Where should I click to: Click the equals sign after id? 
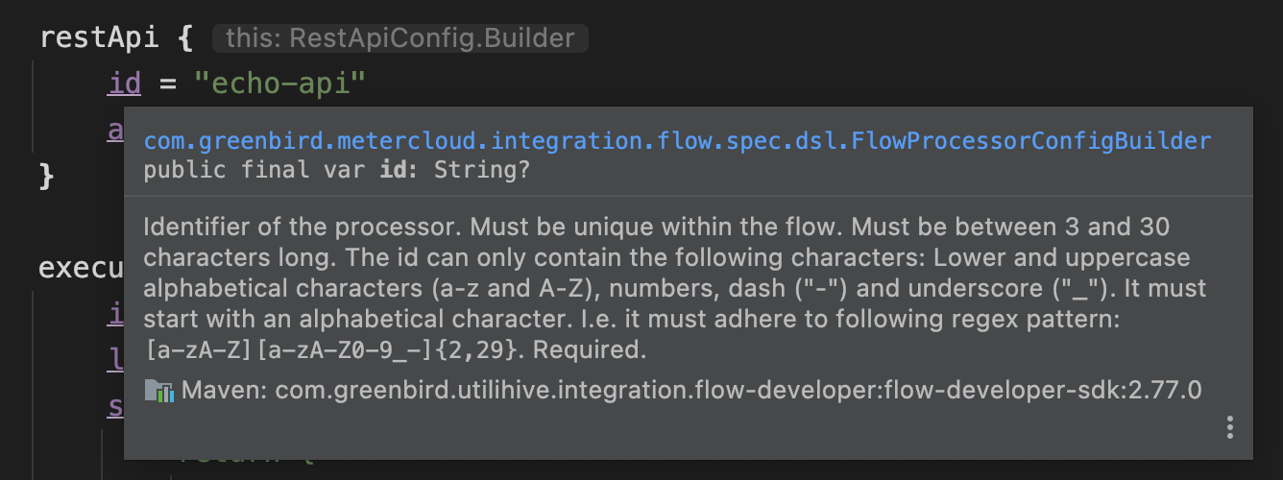pyautogui.click(x=168, y=84)
